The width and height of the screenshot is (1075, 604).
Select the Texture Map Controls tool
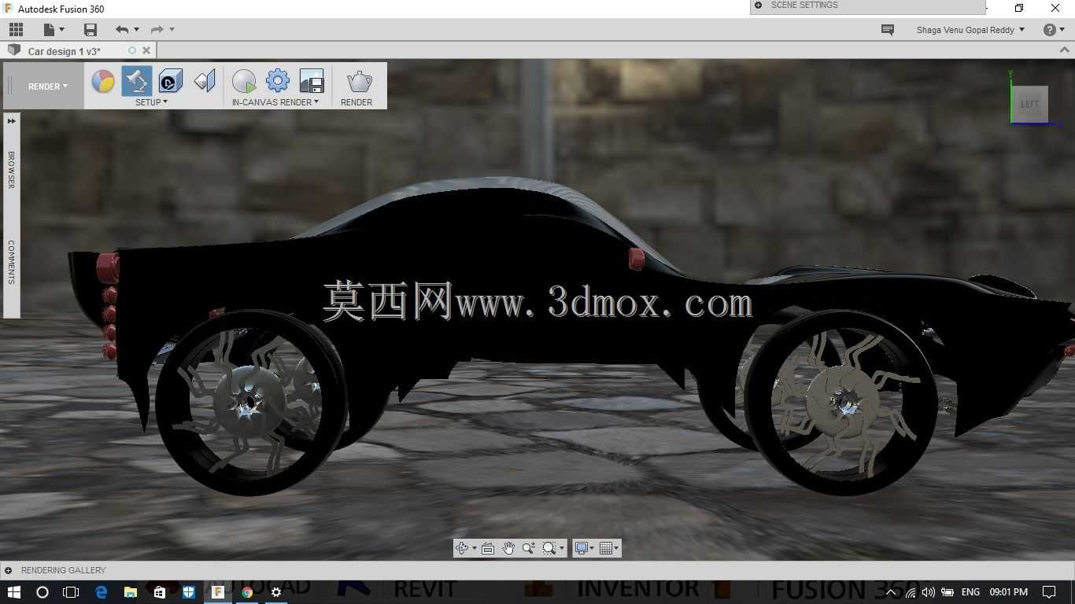tap(205, 81)
